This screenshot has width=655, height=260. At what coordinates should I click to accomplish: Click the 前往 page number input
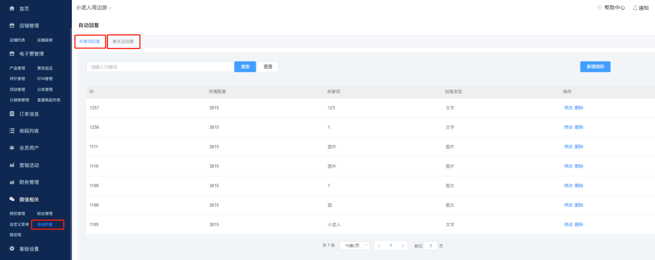pyautogui.click(x=431, y=246)
